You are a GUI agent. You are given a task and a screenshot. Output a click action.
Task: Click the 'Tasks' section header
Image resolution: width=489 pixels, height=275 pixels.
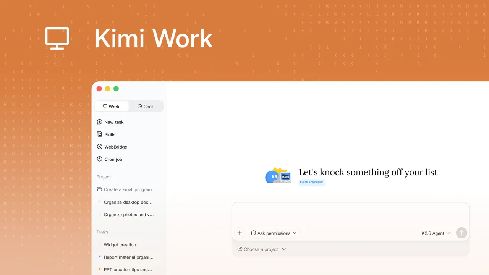pyautogui.click(x=102, y=232)
